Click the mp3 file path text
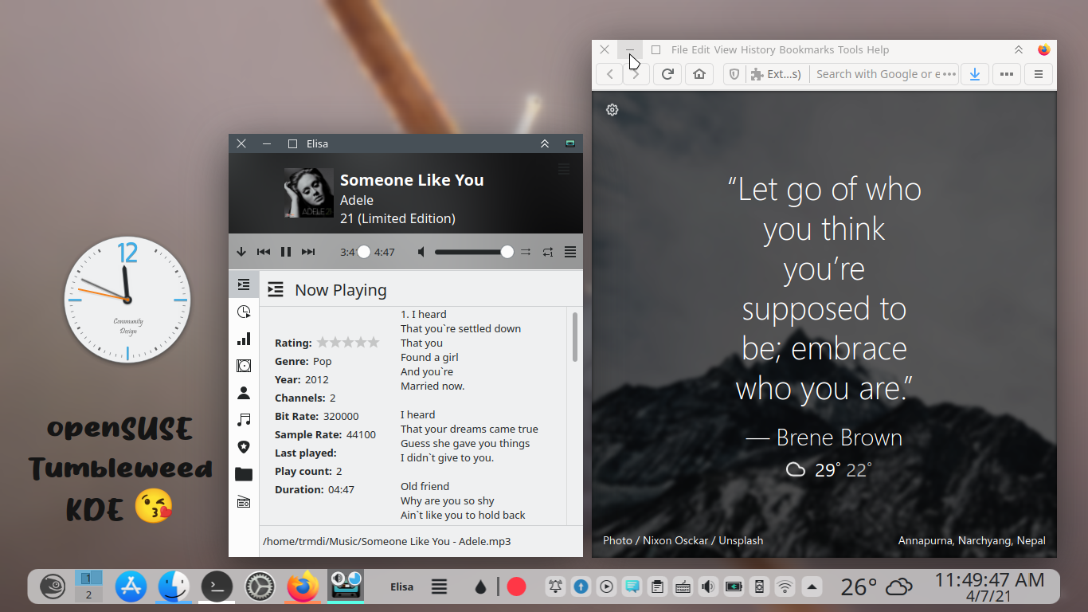Screen dimensions: 1088x612 pyautogui.click(x=387, y=541)
